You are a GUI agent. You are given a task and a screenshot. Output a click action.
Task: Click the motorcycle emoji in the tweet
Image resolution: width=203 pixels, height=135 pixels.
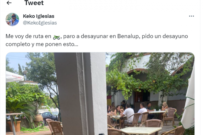[56, 37]
